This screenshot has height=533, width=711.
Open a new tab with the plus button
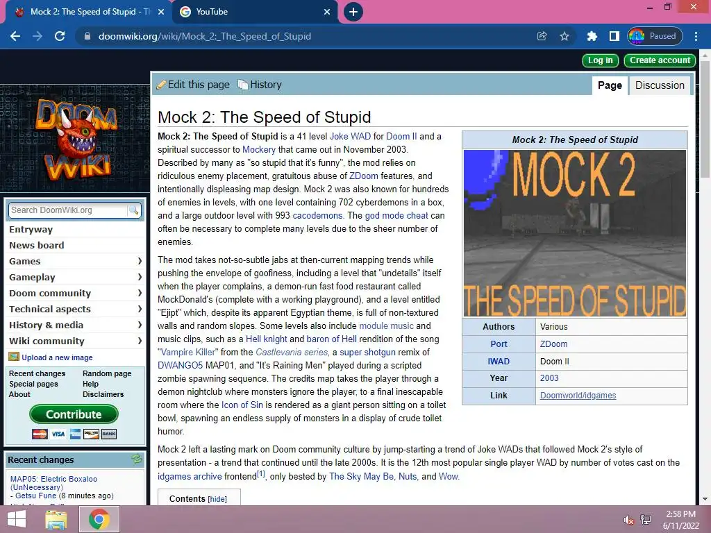point(353,12)
